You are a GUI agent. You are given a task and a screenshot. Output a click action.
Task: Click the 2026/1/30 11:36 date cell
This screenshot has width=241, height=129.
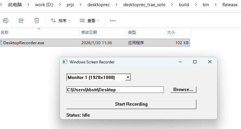click(x=97, y=43)
